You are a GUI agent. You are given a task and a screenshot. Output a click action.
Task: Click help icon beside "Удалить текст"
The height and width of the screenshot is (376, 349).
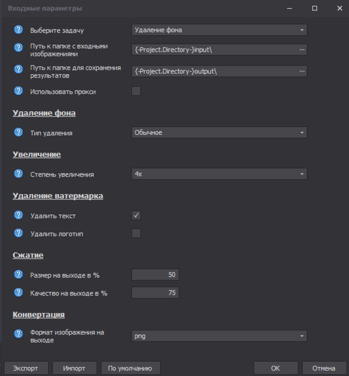[18, 216]
